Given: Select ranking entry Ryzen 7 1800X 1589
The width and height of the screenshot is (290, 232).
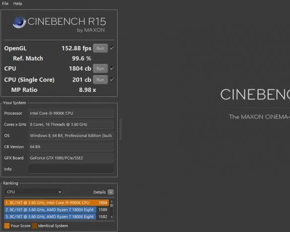Looking at the screenshot, I should coord(57,210).
